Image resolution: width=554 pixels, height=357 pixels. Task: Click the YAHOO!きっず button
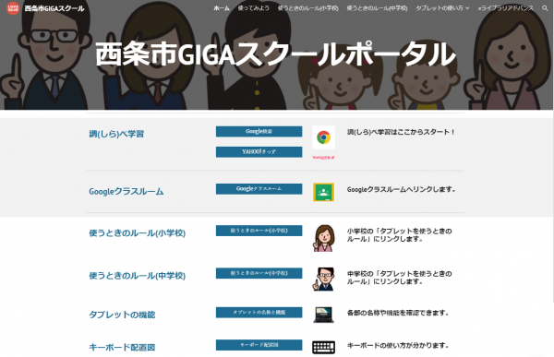click(259, 152)
